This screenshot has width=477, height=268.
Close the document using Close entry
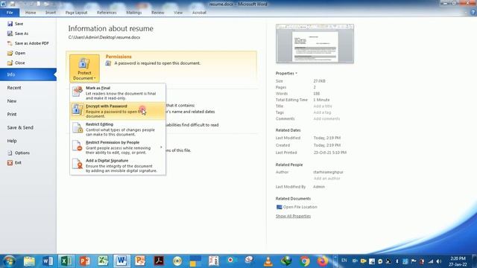16,63
